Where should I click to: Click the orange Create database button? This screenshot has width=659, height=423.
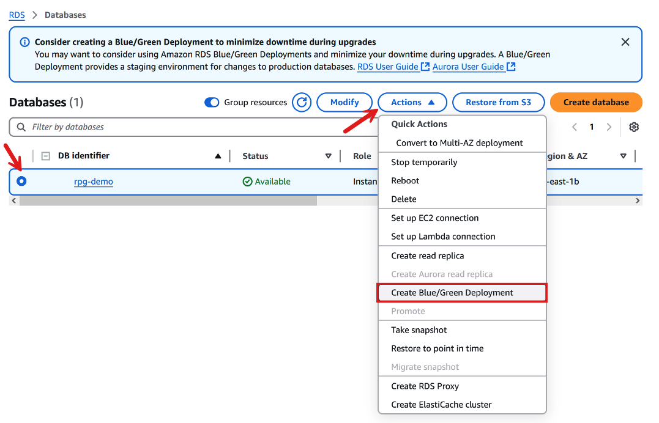point(596,102)
